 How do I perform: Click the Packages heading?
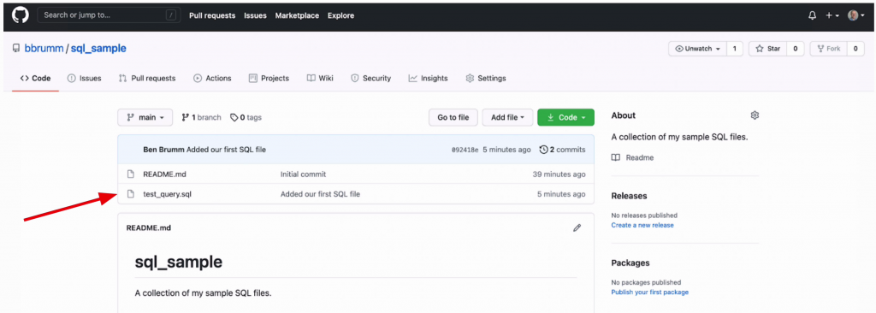630,263
